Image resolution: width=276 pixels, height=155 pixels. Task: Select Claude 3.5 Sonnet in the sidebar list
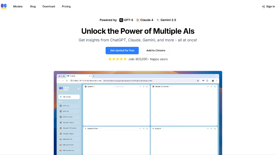(69, 128)
